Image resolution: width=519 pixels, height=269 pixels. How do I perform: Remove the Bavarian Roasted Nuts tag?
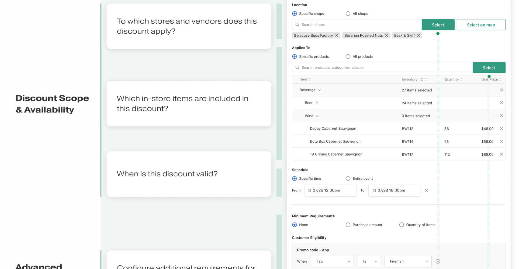click(x=386, y=36)
